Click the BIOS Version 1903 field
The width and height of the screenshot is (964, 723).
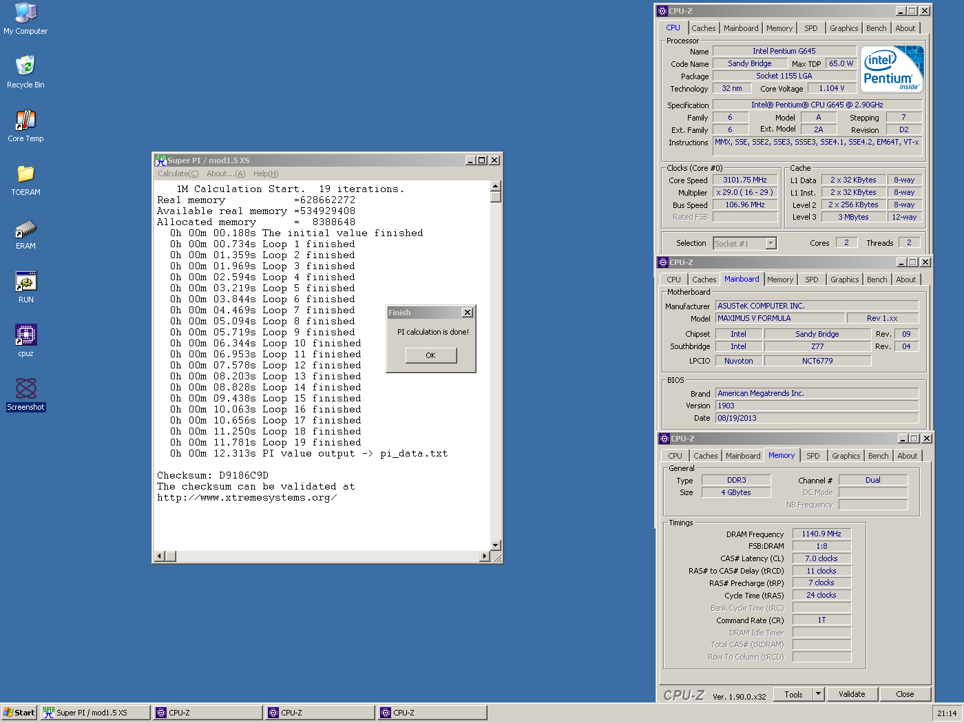(817, 406)
